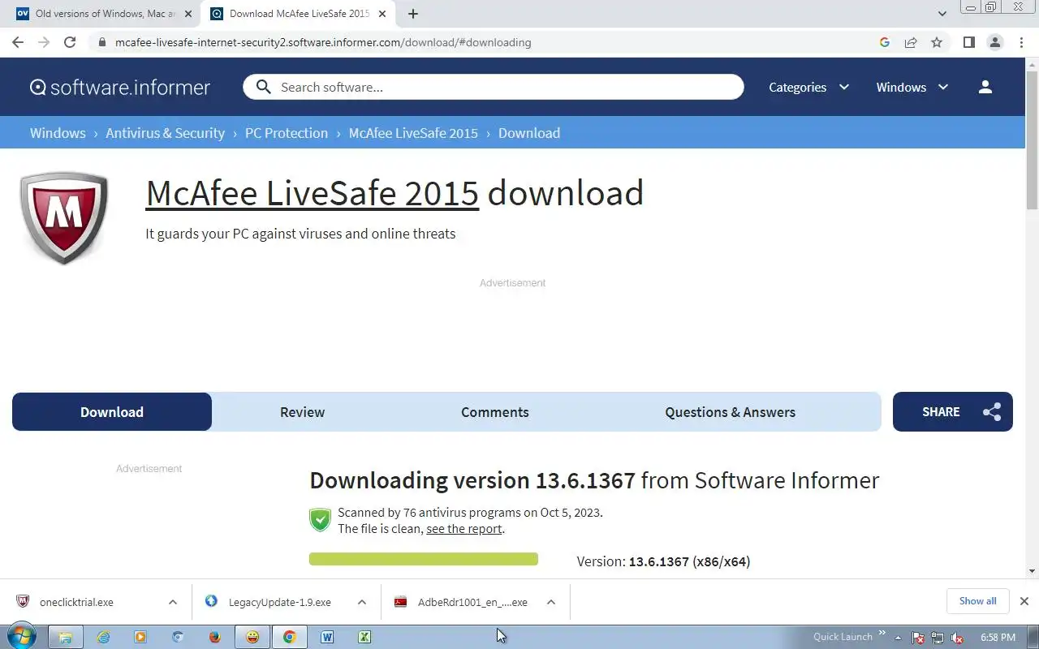The width and height of the screenshot is (1039, 649).
Task: Go to Windows breadcrumb link
Action: 58,133
